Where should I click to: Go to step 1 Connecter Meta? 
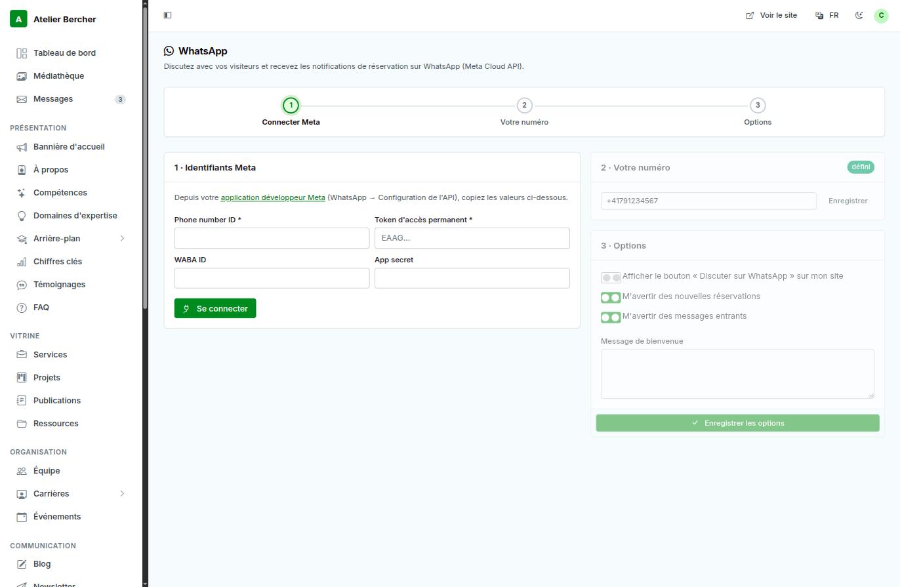[x=291, y=112]
